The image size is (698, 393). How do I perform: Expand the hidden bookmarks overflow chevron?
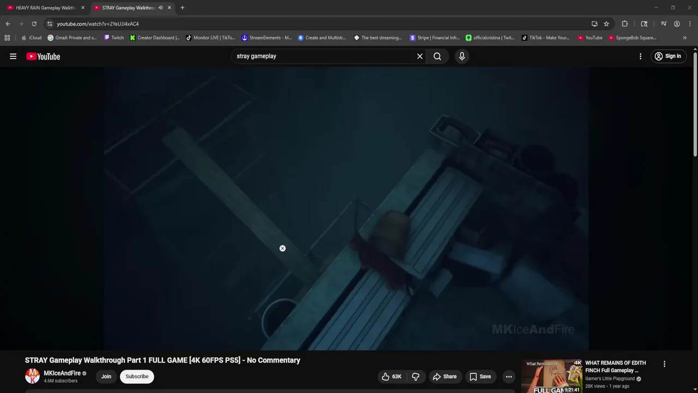point(685,38)
